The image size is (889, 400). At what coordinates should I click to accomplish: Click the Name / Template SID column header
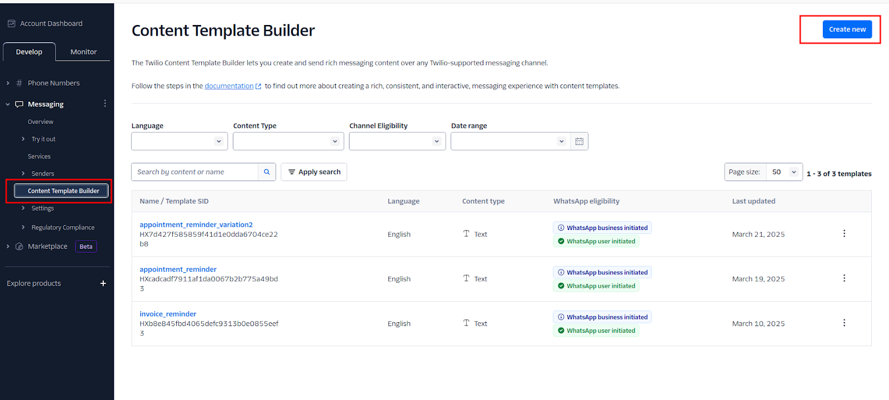coord(174,201)
